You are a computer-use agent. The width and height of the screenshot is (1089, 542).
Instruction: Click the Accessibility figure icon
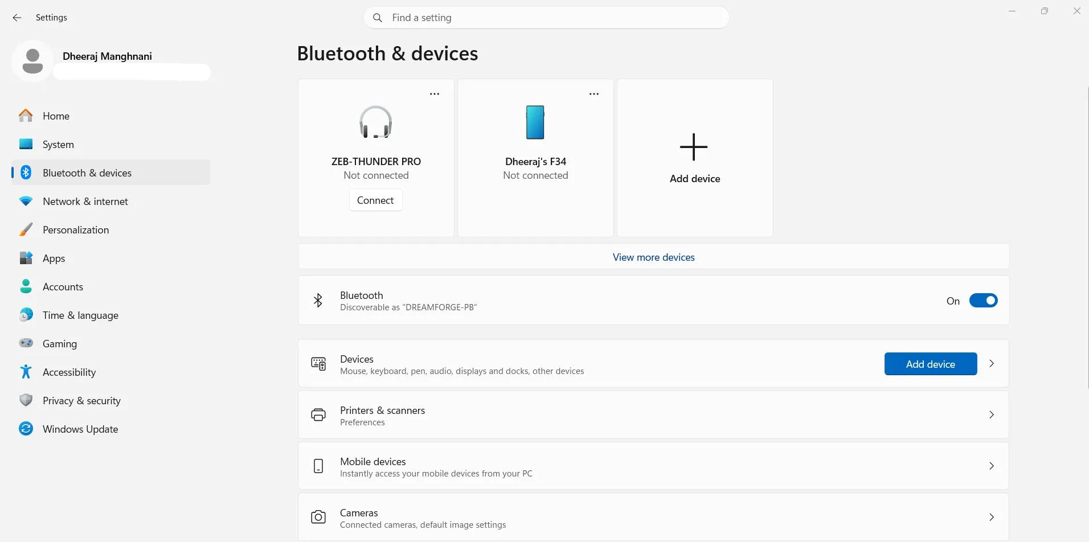click(x=26, y=372)
